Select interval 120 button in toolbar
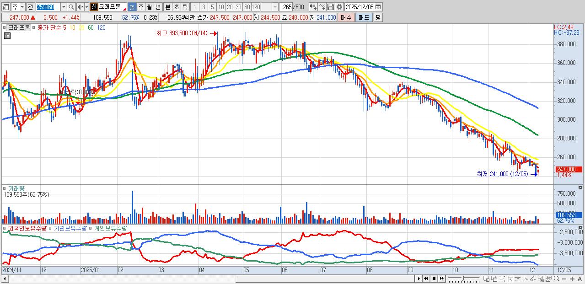585x284 pixels. click(x=256, y=7)
